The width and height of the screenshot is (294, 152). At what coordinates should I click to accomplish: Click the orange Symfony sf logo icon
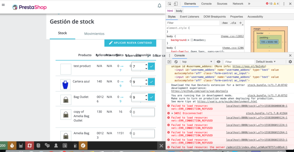click(83, 146)
